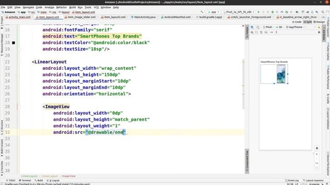Toggle the Structure tool window
Image resolution: width=330 pixels, height=185 pixels.
[x=2, y=127]
